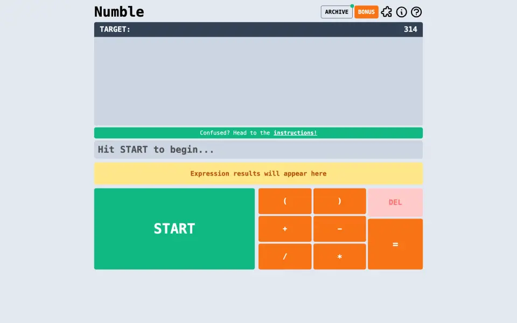The height and width of the screenshot is (323, 517).
Task: Click the divide operator key
Action: [x=285, y=256]
